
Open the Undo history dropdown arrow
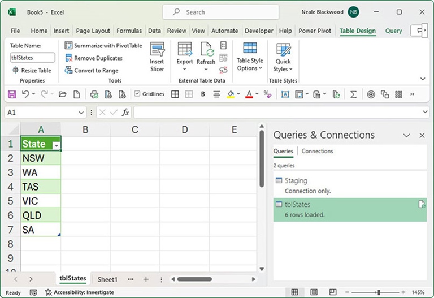click(x=33, y=94)
